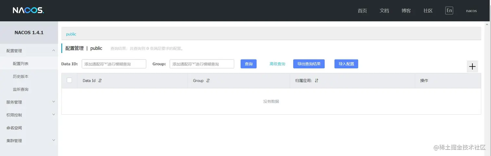Expand the 集群管理 menu section
Screen dimensions: 491x156
(29, 140)
